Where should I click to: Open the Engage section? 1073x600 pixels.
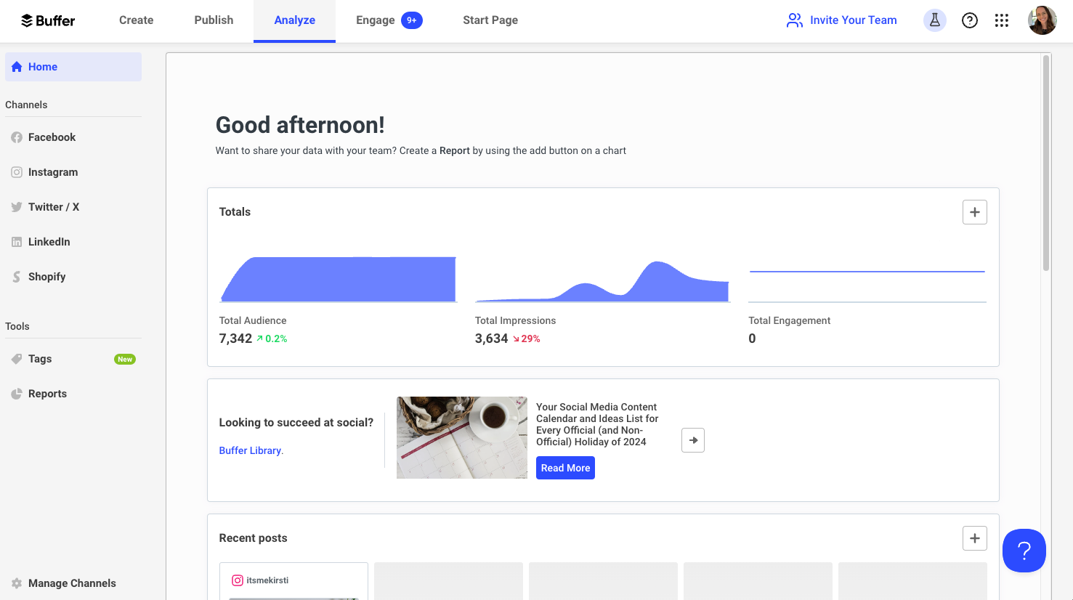click(375, 20)
